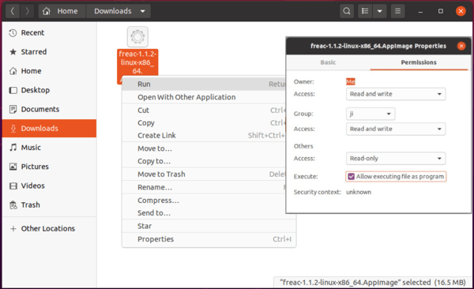
Task: Choose Compress… in the context menu
Action: 204,201
